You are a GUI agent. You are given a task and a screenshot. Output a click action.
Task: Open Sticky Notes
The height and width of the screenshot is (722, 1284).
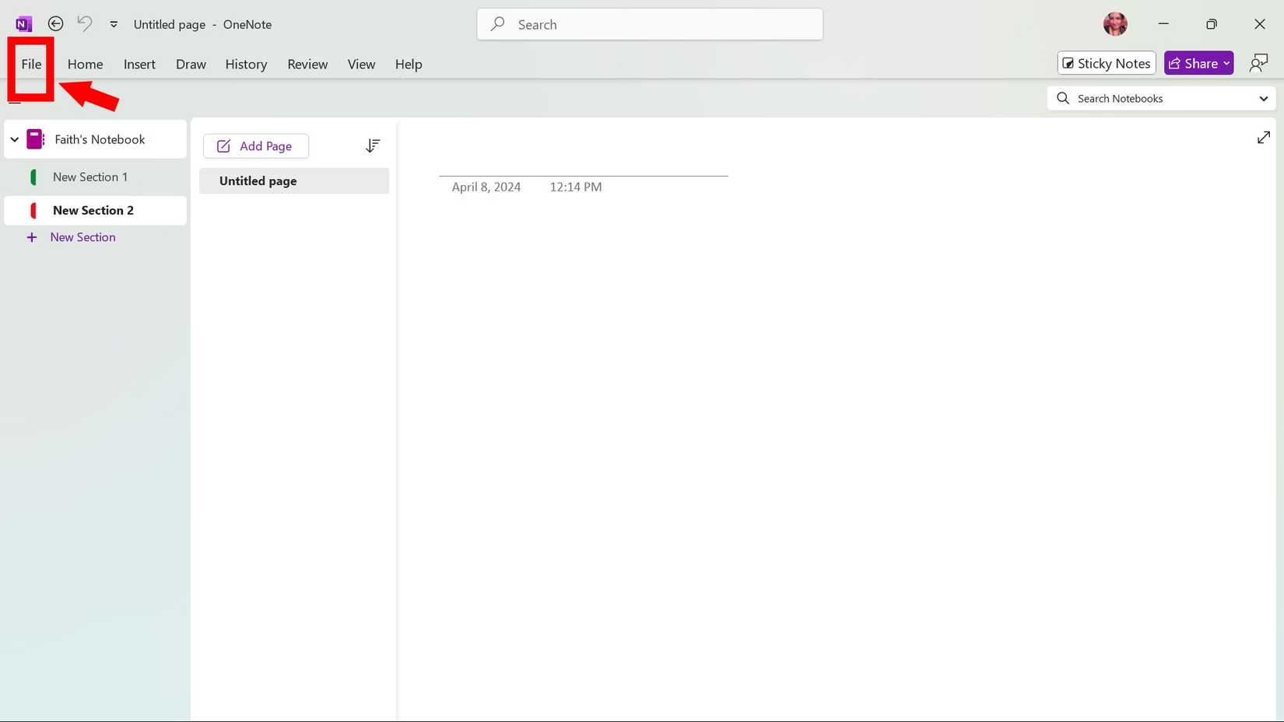[x=1106, y=63]
